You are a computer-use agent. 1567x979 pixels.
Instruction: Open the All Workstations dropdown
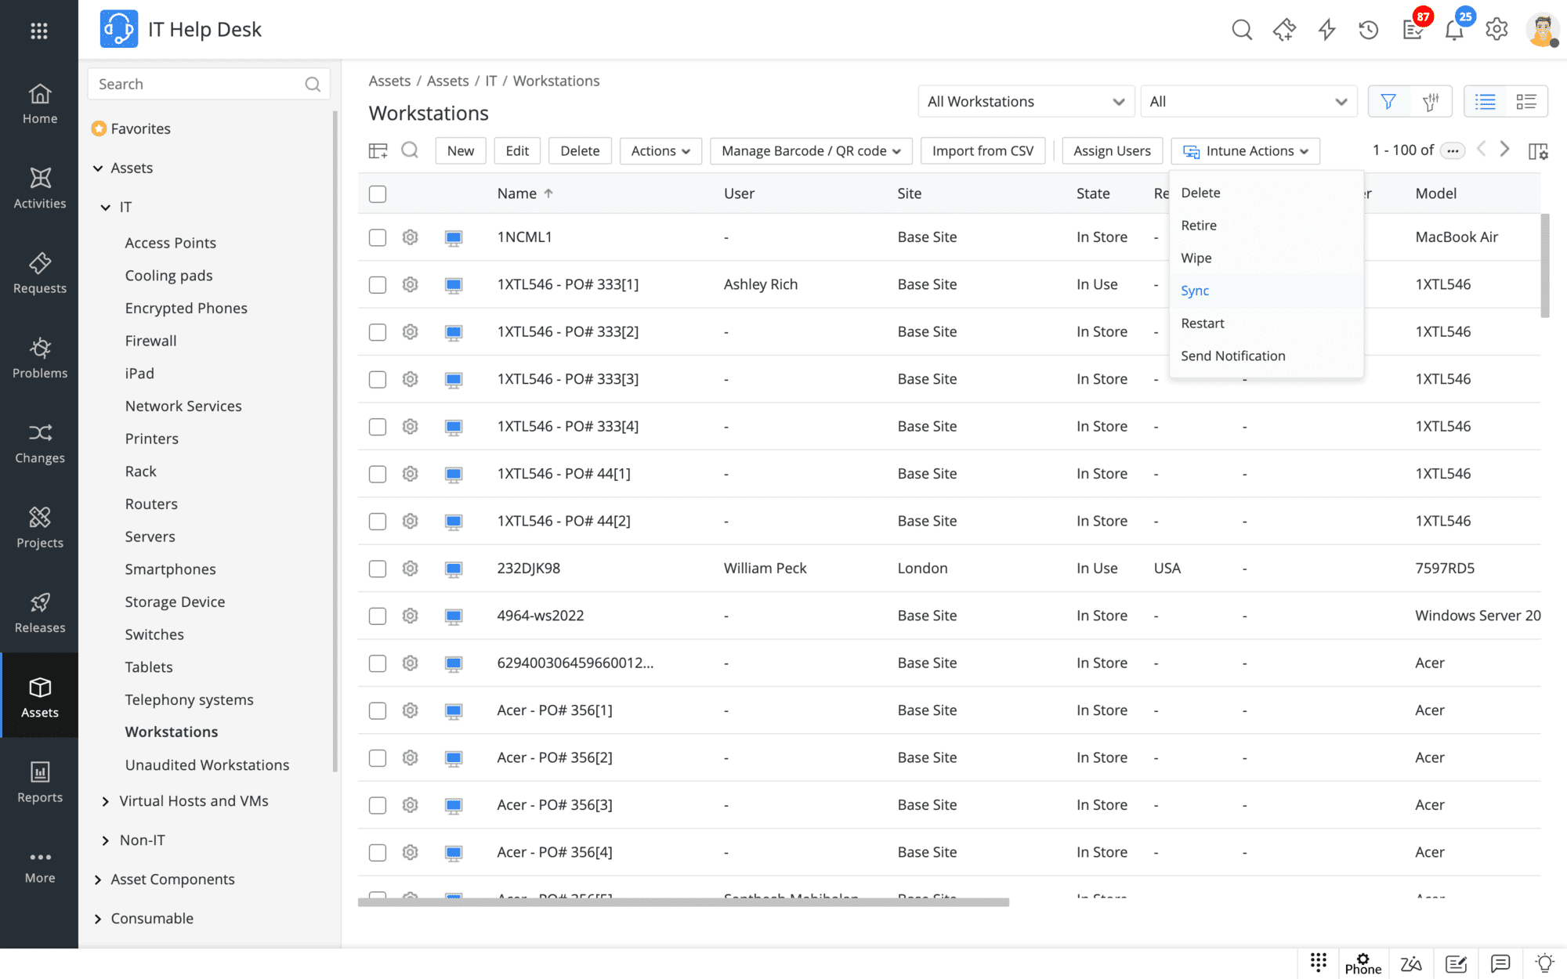[x=1025, y=102]
